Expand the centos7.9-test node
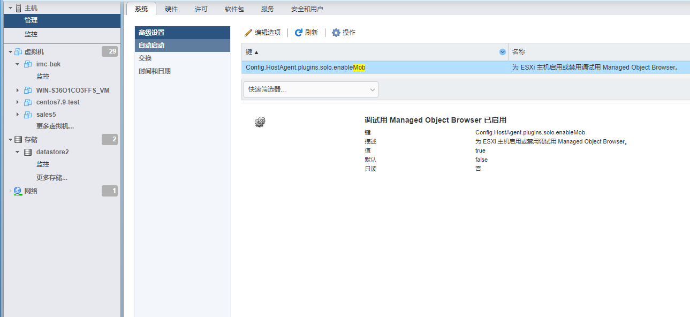Image resolution: width=690 pixels, height=317 pixels. tap(18, 102)
